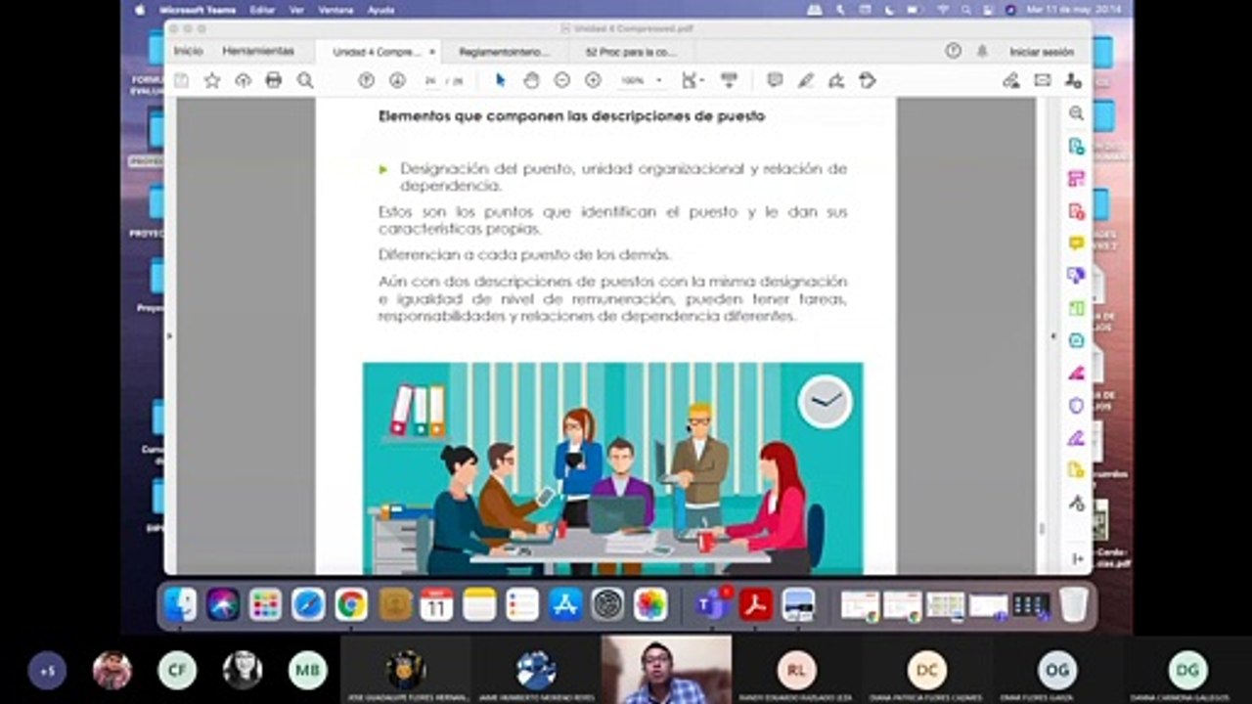Screen dimensions: 1252x704
Task: Click the search tool in right pane
Action: tap(1076, 113)
